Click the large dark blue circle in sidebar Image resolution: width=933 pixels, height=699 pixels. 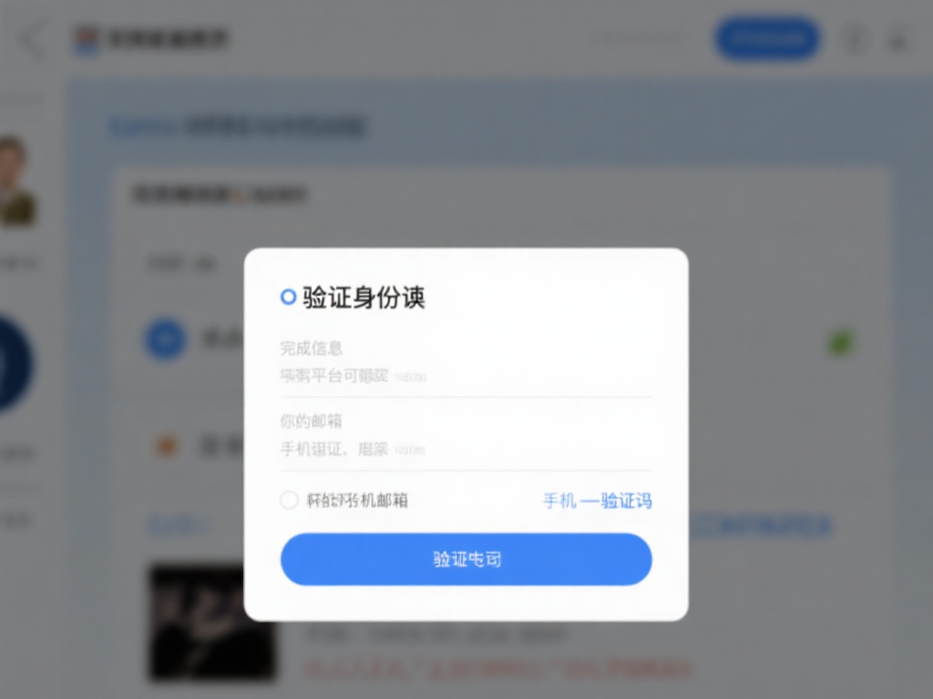(x=13, y=362)
